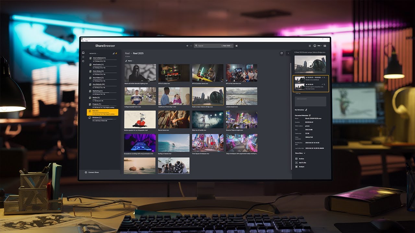
Task: Delete the 'Perfect spot to transition' comment
Action: [325, 84]
